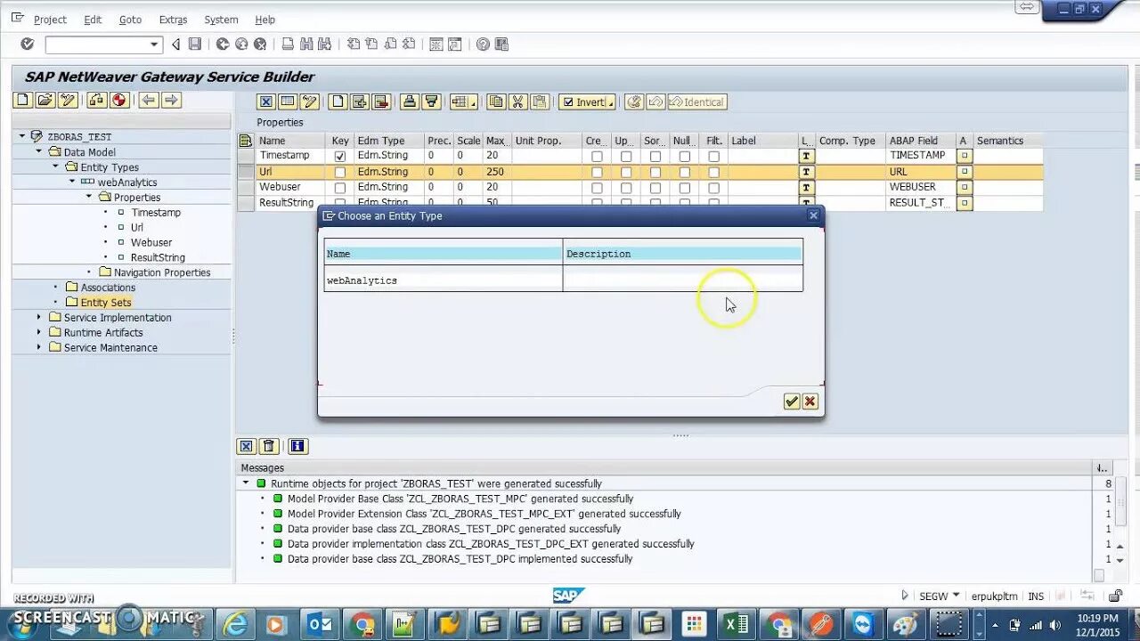Click the Delete Row icon with red minus
The height and width of the screenshot is (641, 1140).
(381, 101)
